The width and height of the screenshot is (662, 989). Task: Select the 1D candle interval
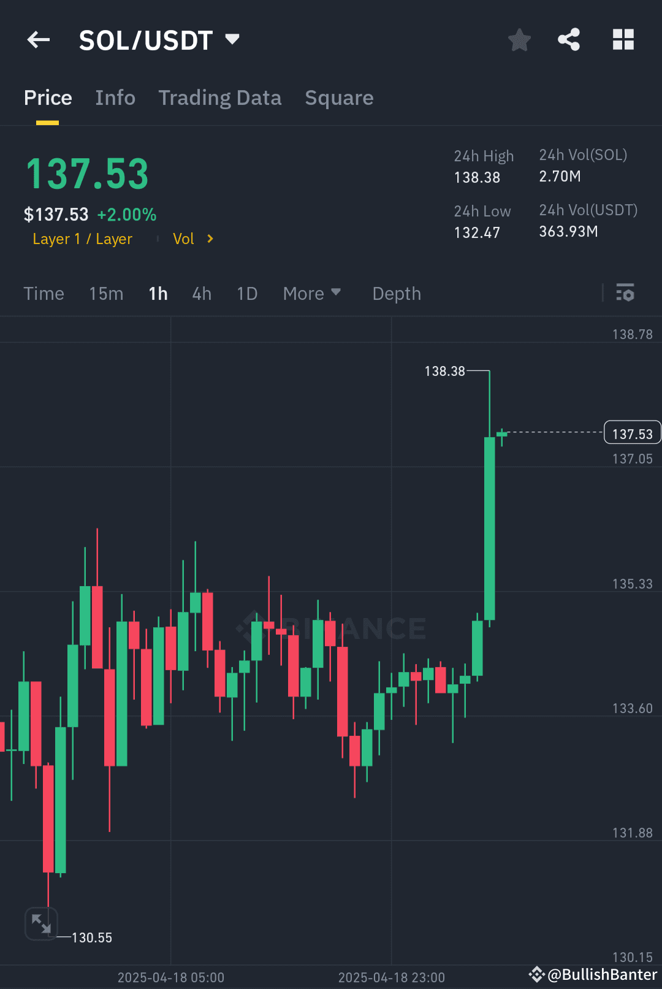point(246,294)
